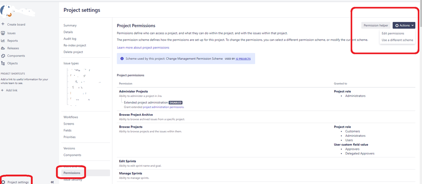Click the Permission column header
The height and width of the screenshot is (184, 422).
tap(125, 84)
